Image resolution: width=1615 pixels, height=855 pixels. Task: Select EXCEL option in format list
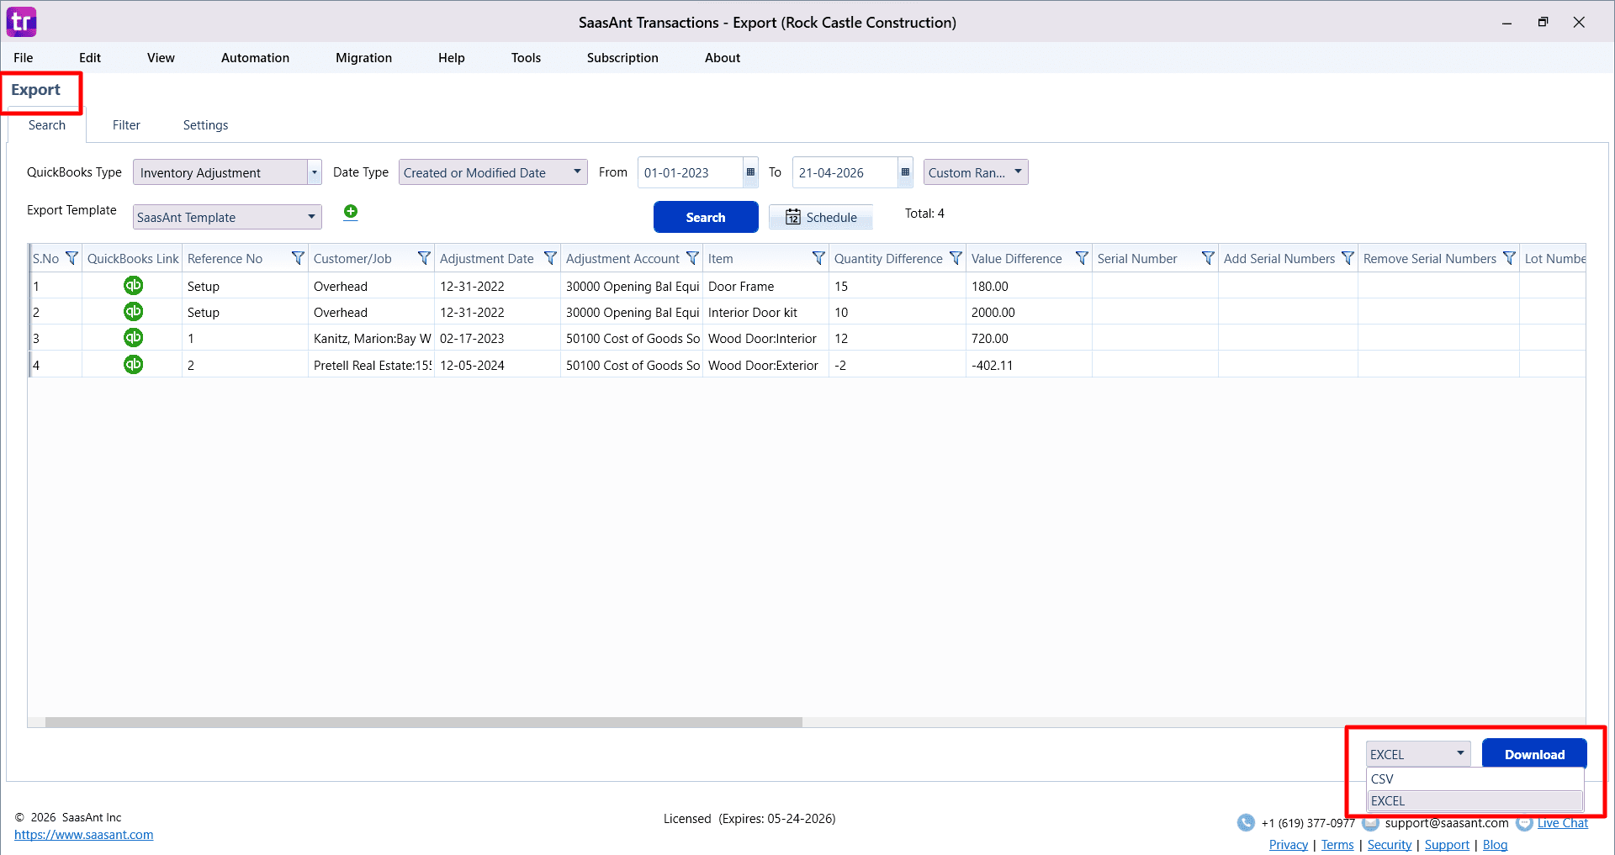click(x=1474, y=801)
